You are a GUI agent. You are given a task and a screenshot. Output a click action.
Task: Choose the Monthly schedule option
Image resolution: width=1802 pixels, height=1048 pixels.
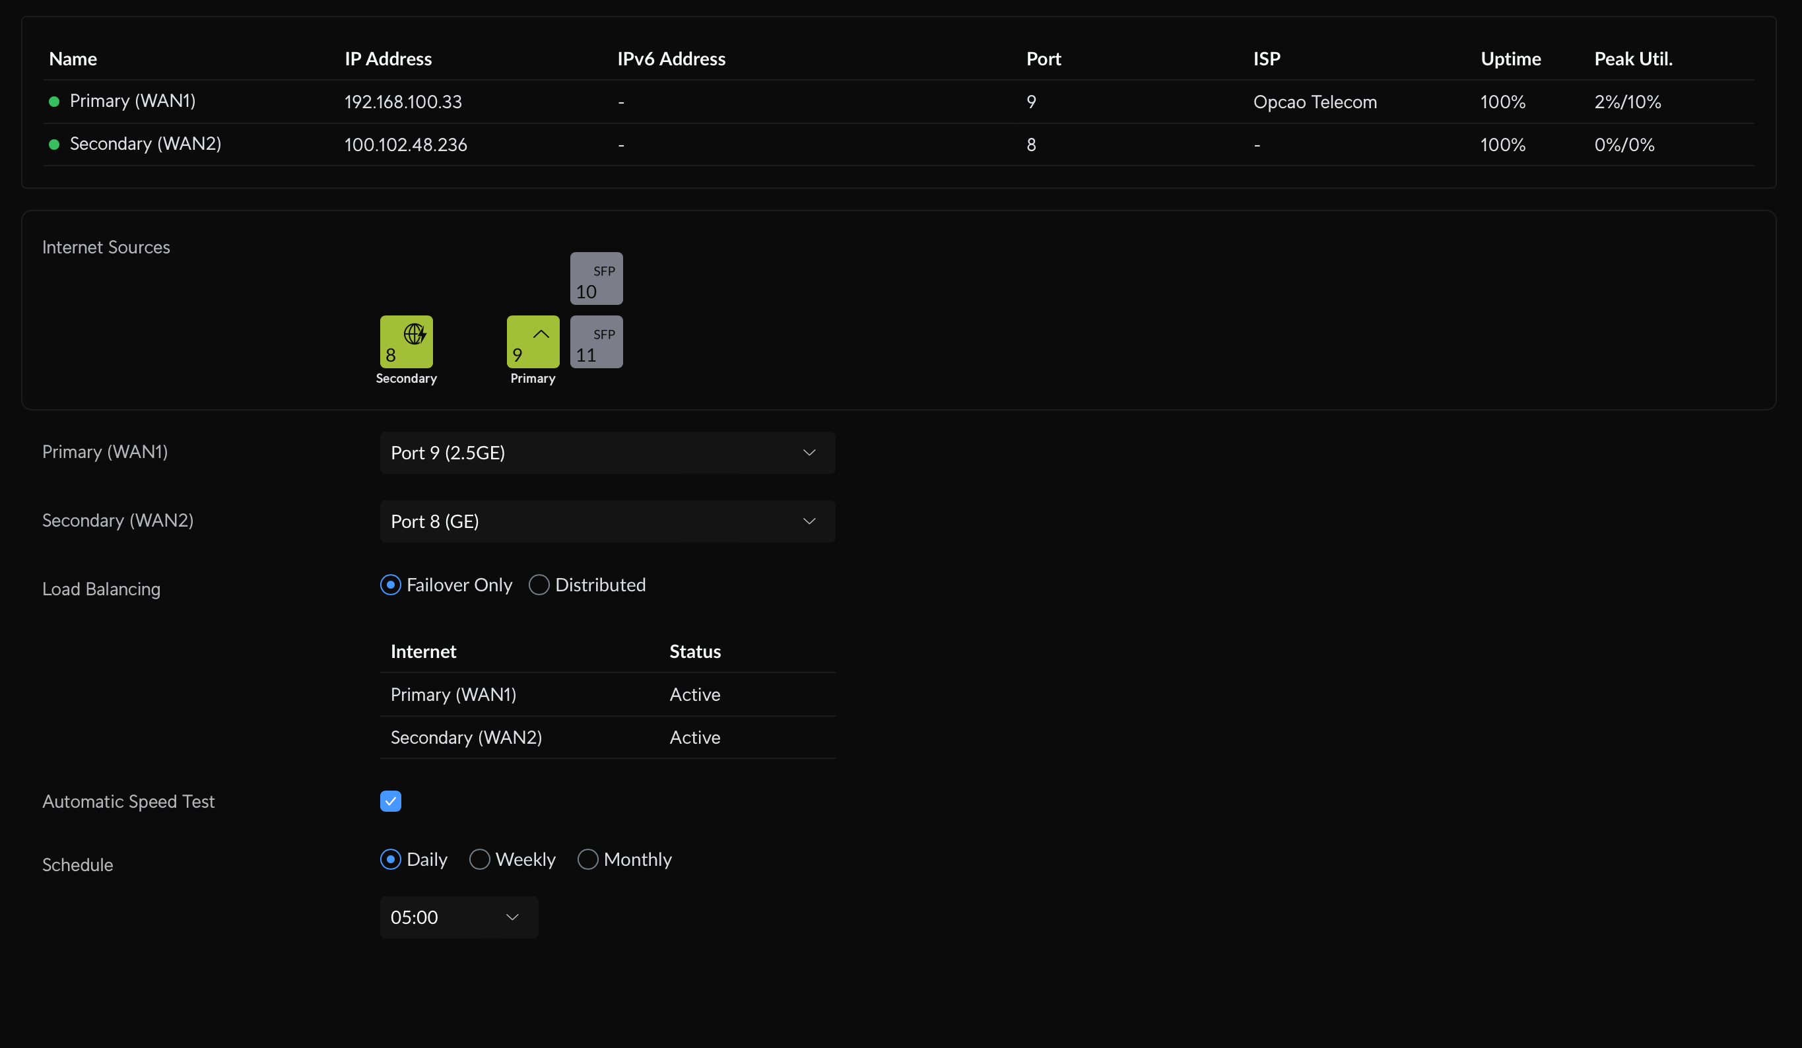[x=587, y=859]
